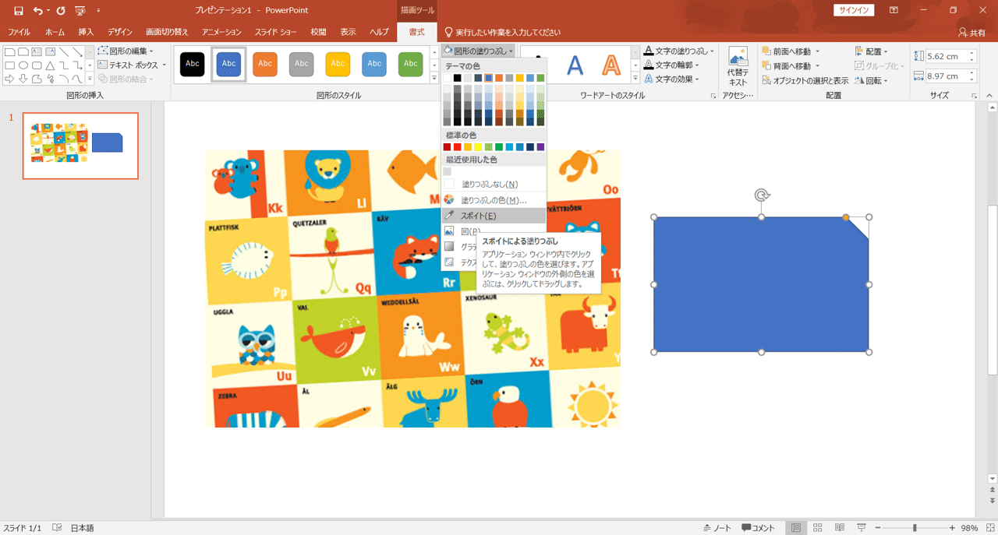998x535 pixels.
Task: Click the Redo/Repeat icon
Action: [x=61, y=11]
